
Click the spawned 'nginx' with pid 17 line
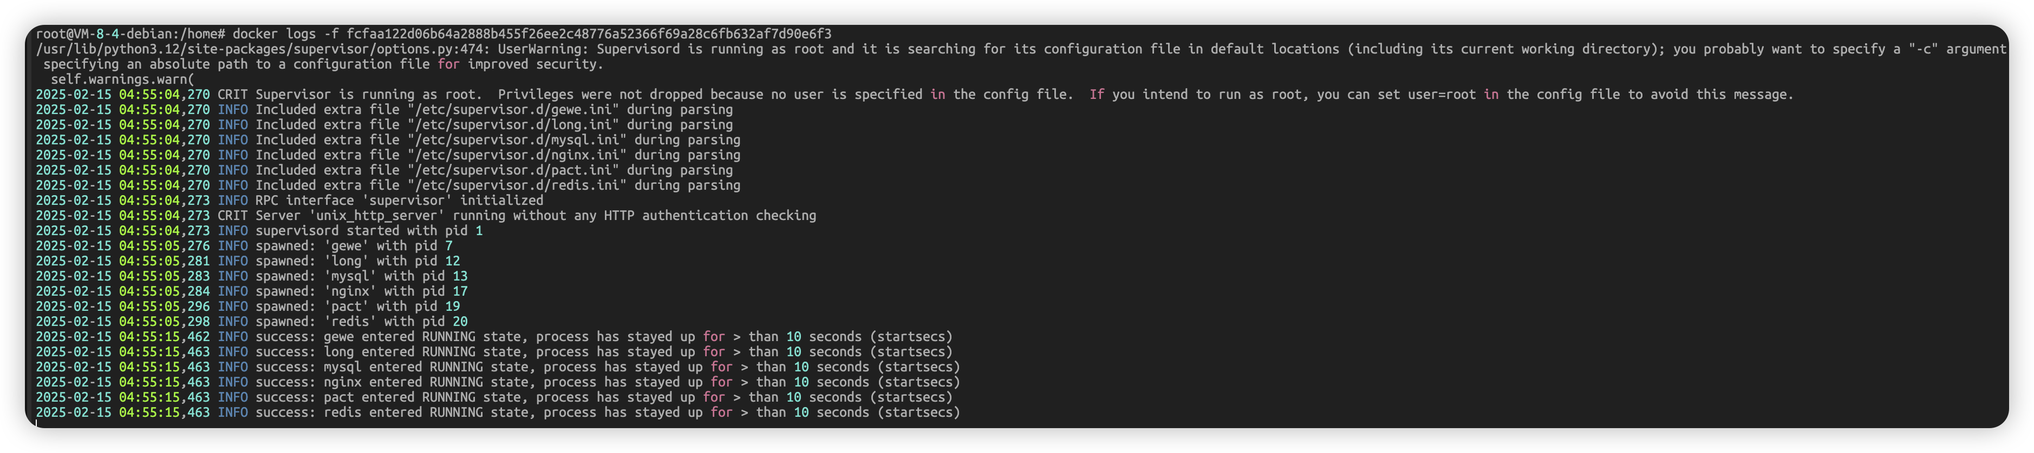[361, 291]
